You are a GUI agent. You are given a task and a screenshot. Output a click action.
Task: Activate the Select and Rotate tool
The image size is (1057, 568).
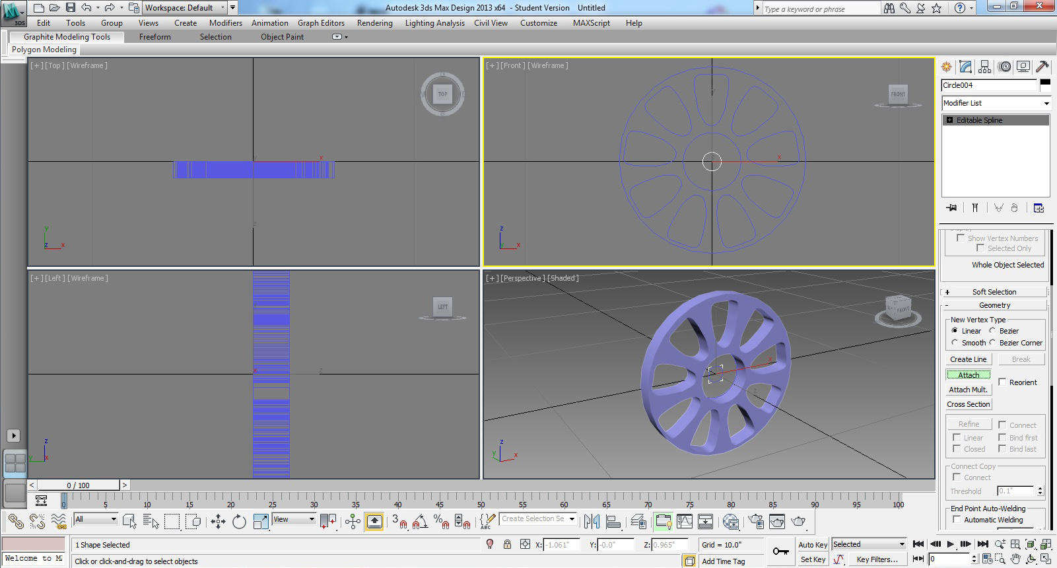point(239,522)
